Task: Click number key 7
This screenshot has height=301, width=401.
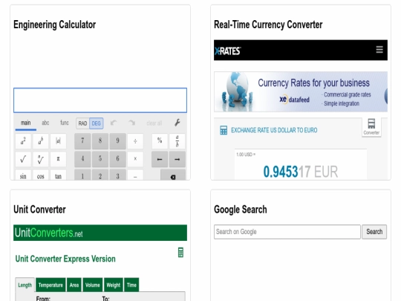Action: [x=82, y=141]
